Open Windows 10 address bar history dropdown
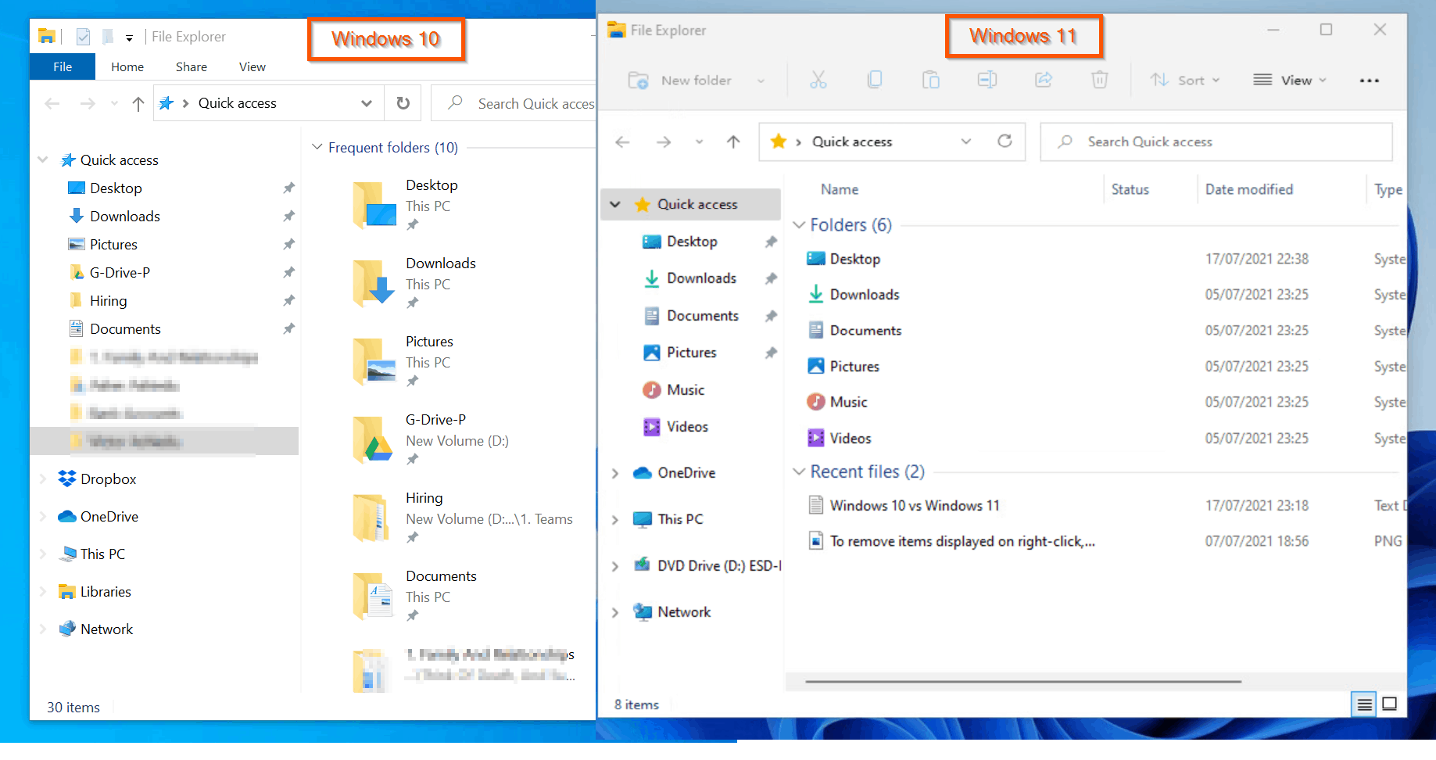1436x760 pixels. pyautogui.click(x=367, y=103)
